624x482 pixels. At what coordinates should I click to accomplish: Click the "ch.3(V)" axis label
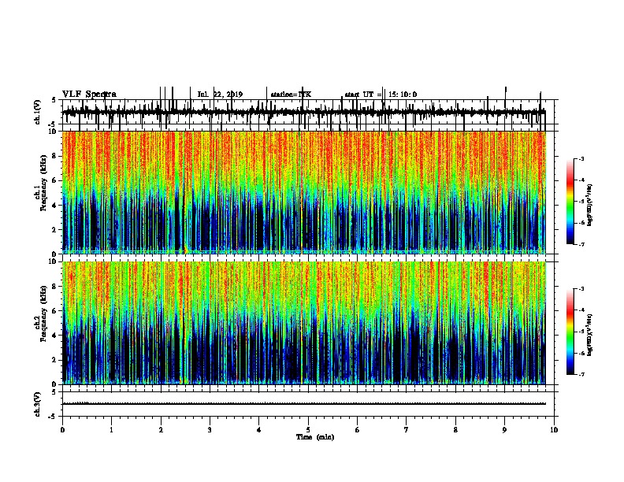37,404
